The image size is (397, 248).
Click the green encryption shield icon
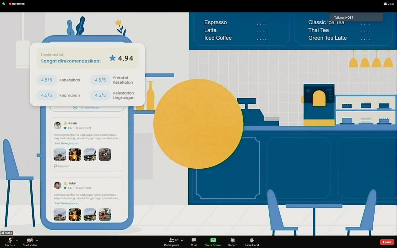4,4
